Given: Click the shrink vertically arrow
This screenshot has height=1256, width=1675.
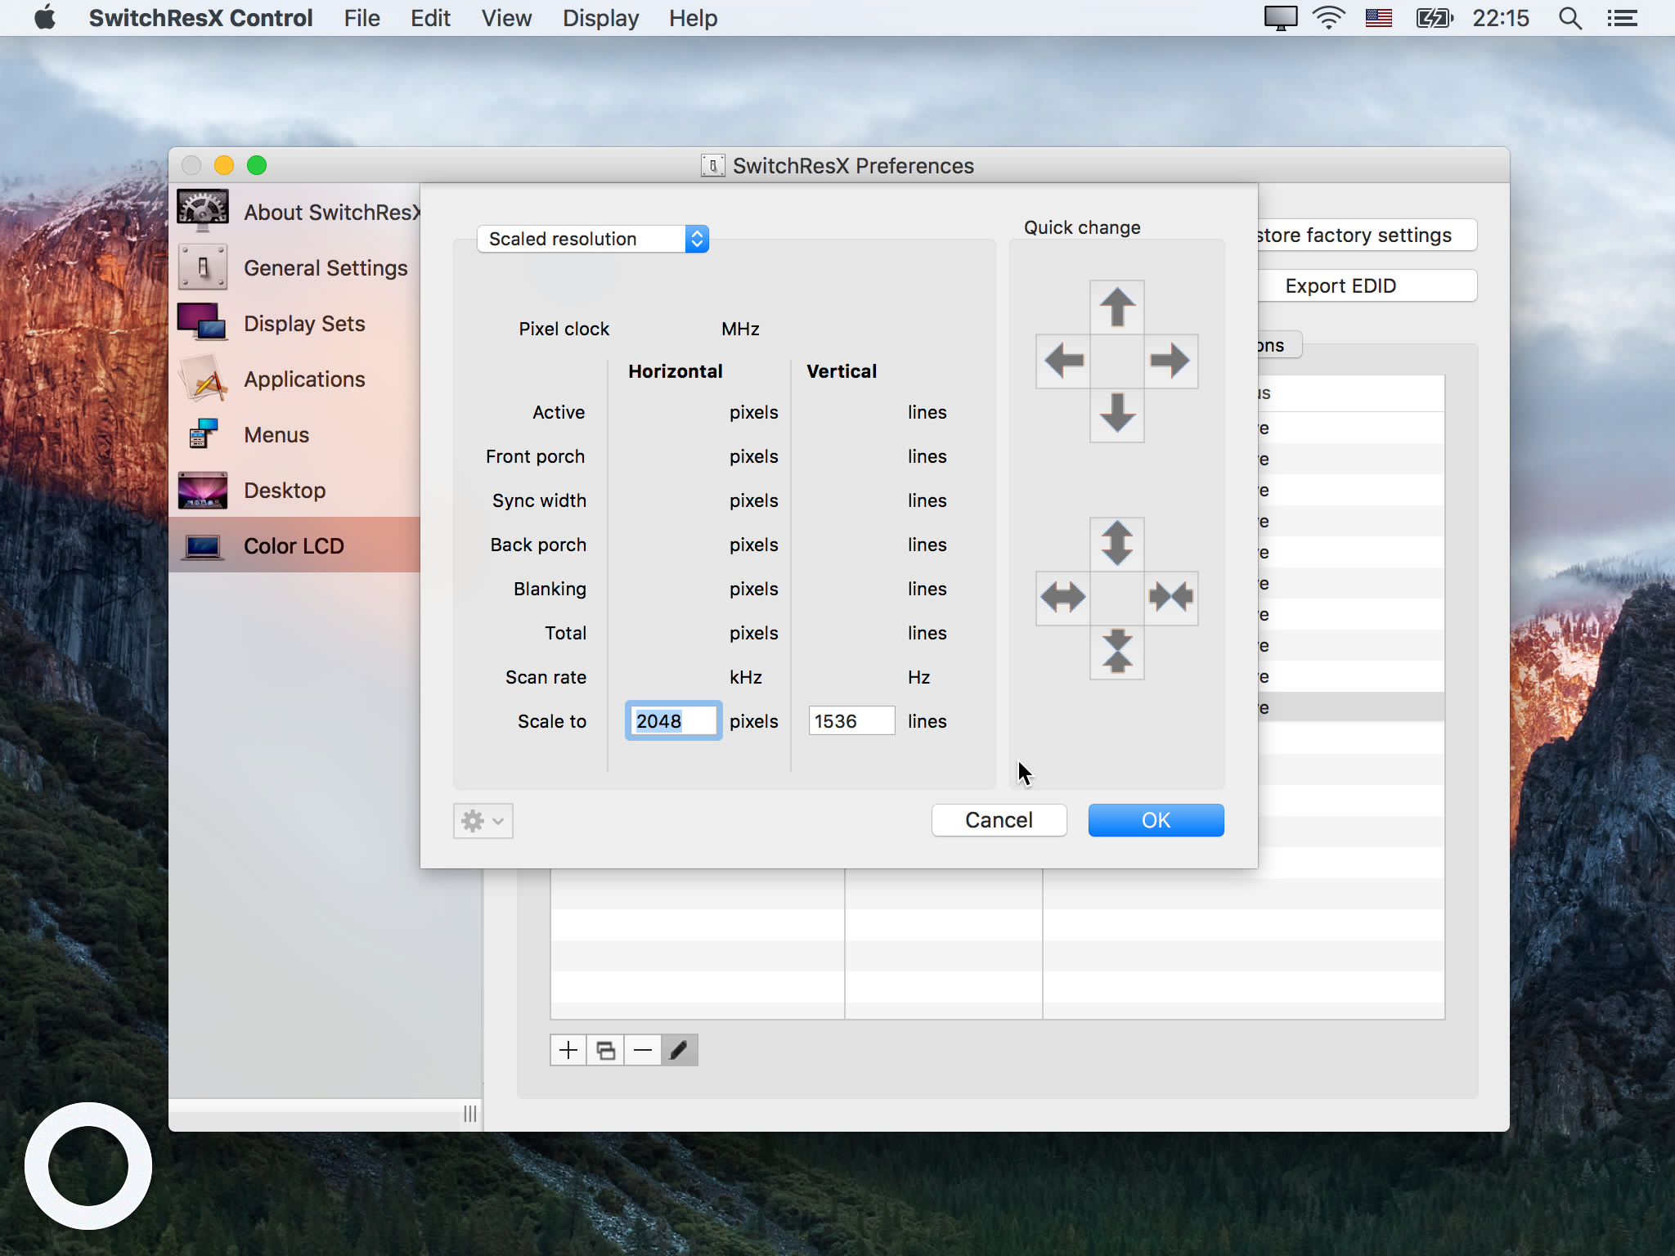Looking at the screenshot, I should pos(1116,652).
